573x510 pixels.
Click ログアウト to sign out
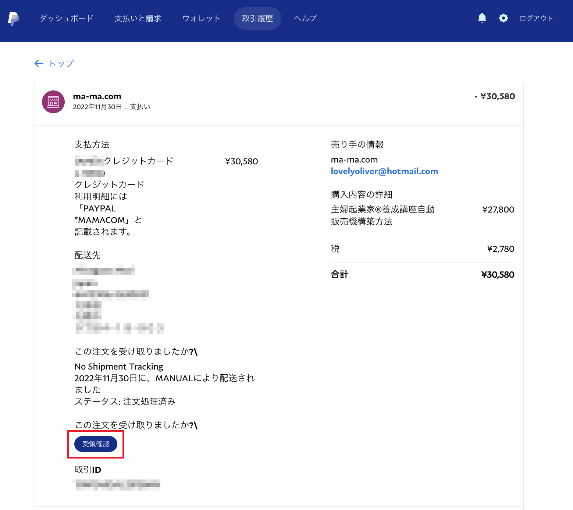point(536,18)
